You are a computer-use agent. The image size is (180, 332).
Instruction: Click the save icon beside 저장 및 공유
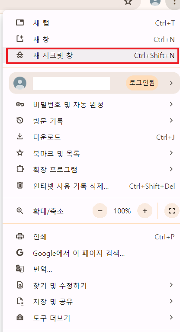(20, 301)
